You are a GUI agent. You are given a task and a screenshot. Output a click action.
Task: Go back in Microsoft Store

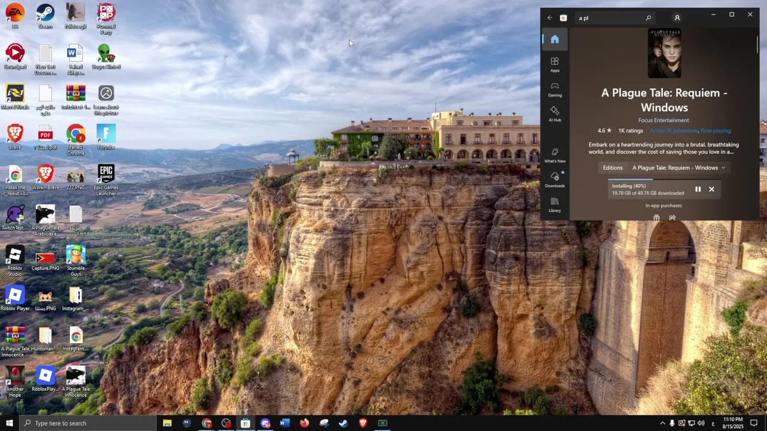point(549,18)
